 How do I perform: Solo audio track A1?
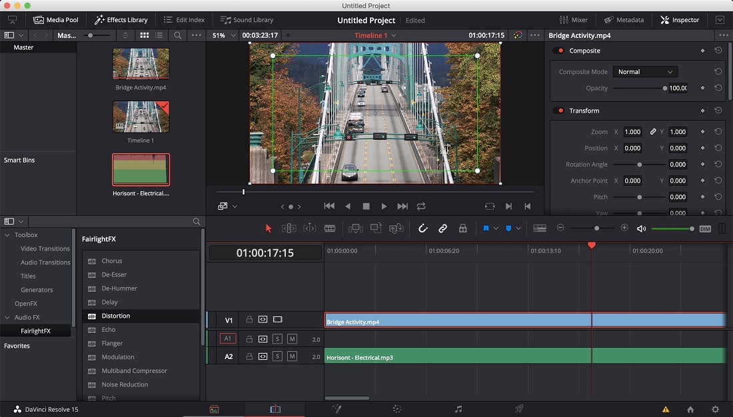pyautogui.click(x=277, y=339)
